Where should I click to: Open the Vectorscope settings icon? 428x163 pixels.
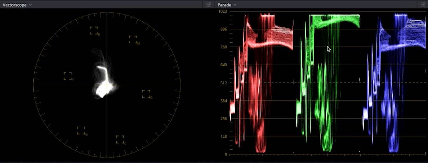pyautogui.click(x=208, y=5)
